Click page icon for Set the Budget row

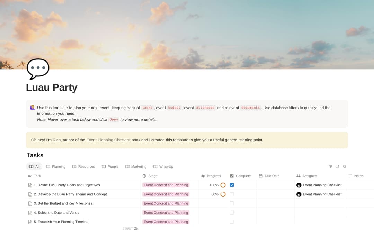click(30, 204)
